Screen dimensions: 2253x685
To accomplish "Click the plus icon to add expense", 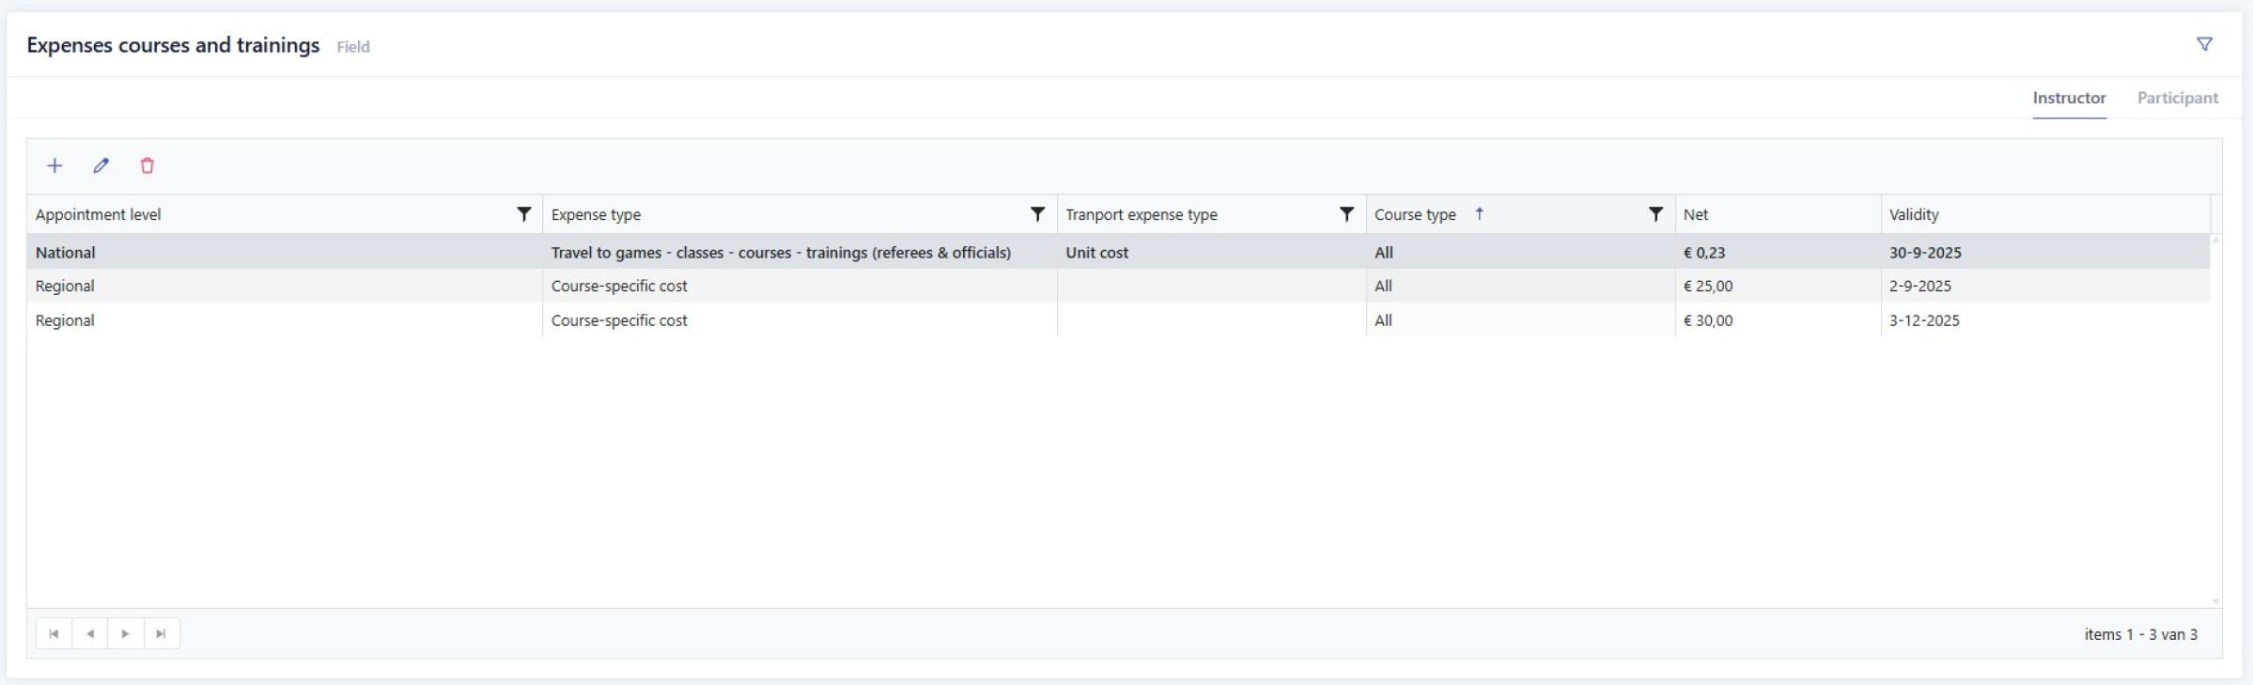I will pyautogui.click(x=54, y=166).
